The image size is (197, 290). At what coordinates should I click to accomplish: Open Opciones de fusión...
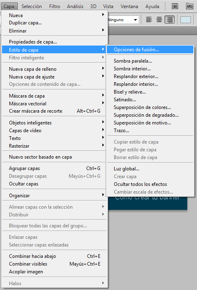pyautogui.click(x=150, y=50)
